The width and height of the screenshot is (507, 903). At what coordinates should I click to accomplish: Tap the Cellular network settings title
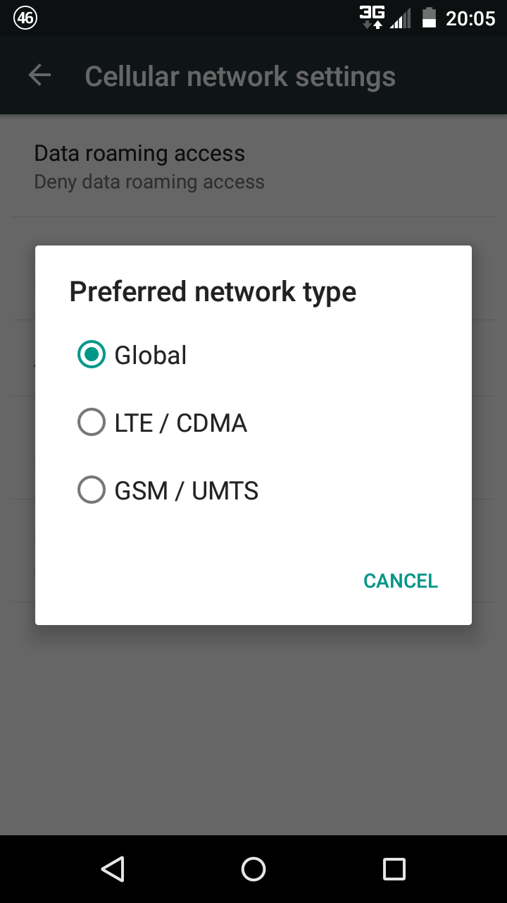click(x=240, y=76)
